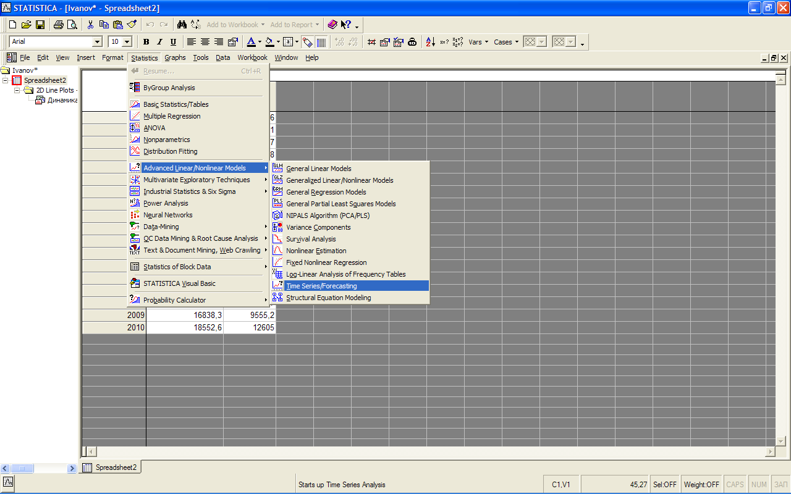Toggle Underline formatting
This screenshot has height=494, width=791.
173,42
